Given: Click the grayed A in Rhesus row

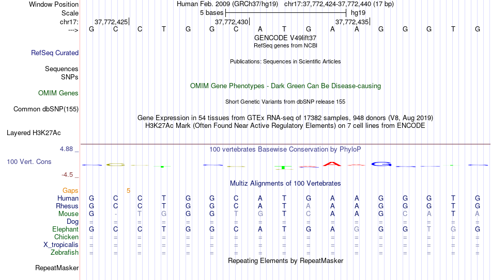Looking at the screenshot, I should [x=309, y=206].
